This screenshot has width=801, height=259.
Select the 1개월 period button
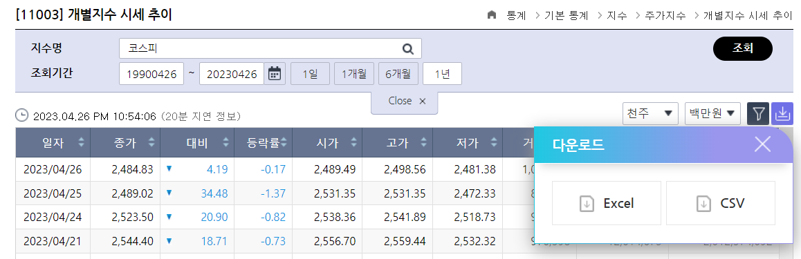[x=354, y=73]
